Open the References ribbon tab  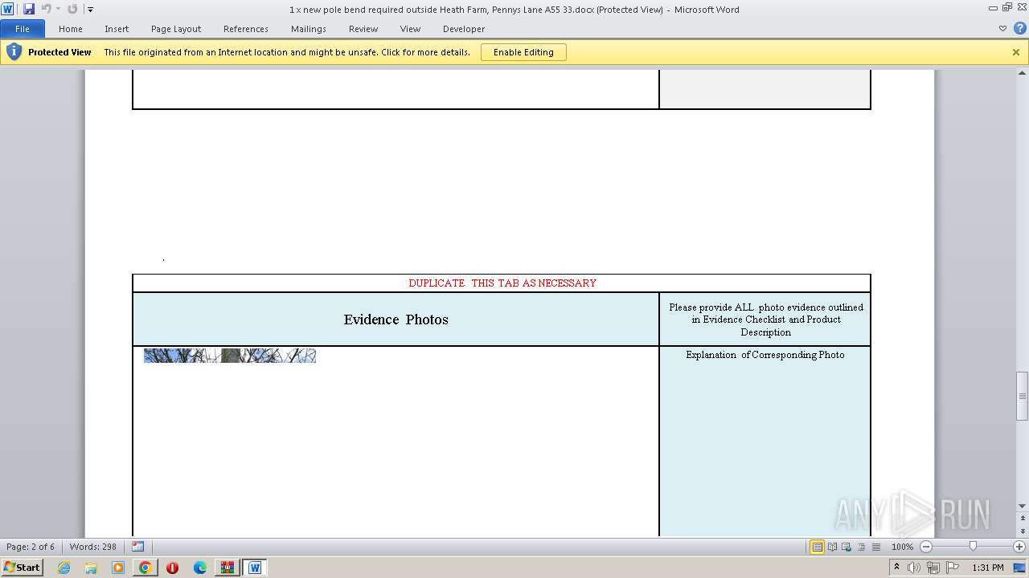246,29
